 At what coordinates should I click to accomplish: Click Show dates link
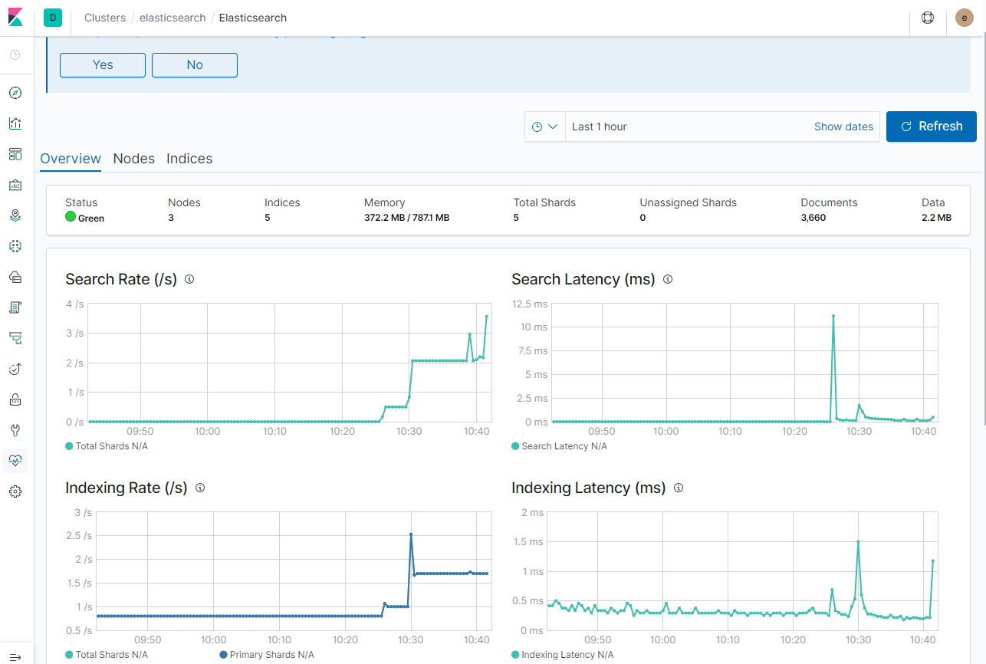[843, 127]
